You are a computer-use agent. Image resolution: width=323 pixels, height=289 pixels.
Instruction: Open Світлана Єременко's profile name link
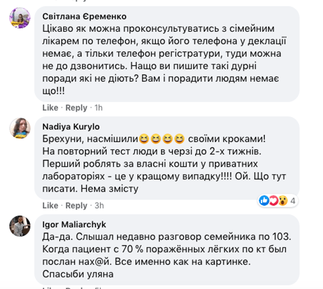coord(85,17)
